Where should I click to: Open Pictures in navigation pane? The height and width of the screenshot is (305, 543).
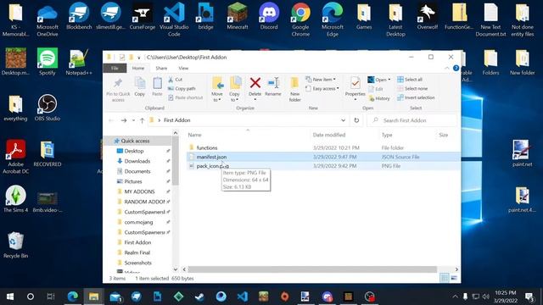(133, 181)
